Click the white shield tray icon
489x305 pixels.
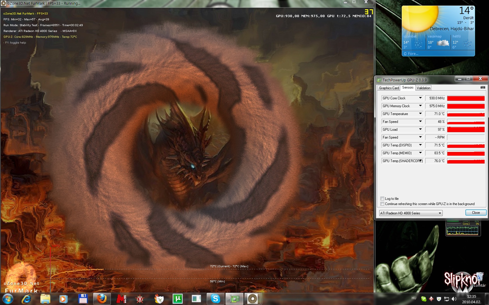[439, 299]
